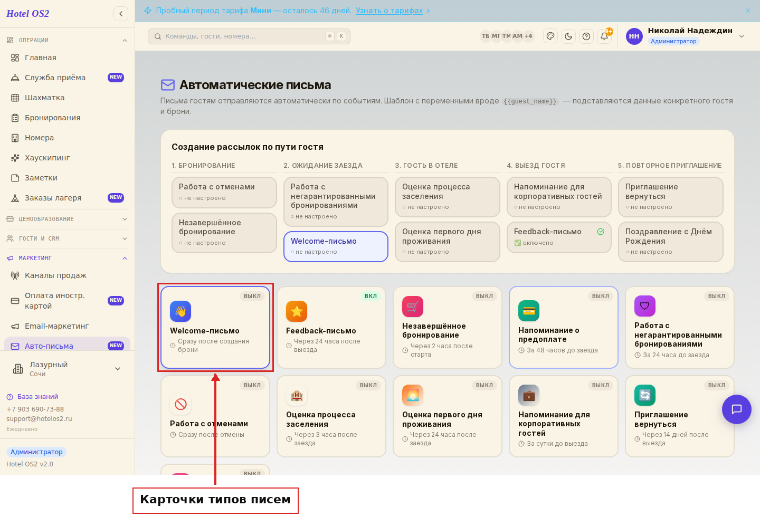This screenshot has width=760, height=526.
Task: Click the envelope icon next to Автоматические письма
Action: [x=168, y=85]
